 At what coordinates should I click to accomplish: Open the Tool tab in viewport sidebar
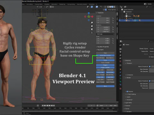pos(117,19)
